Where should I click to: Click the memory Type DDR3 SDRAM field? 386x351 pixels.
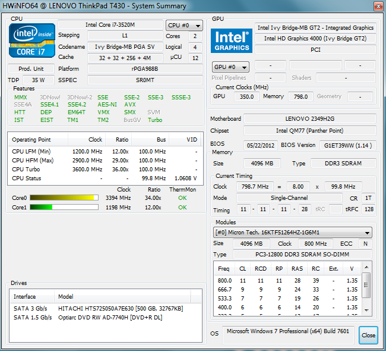pos(343,163)
